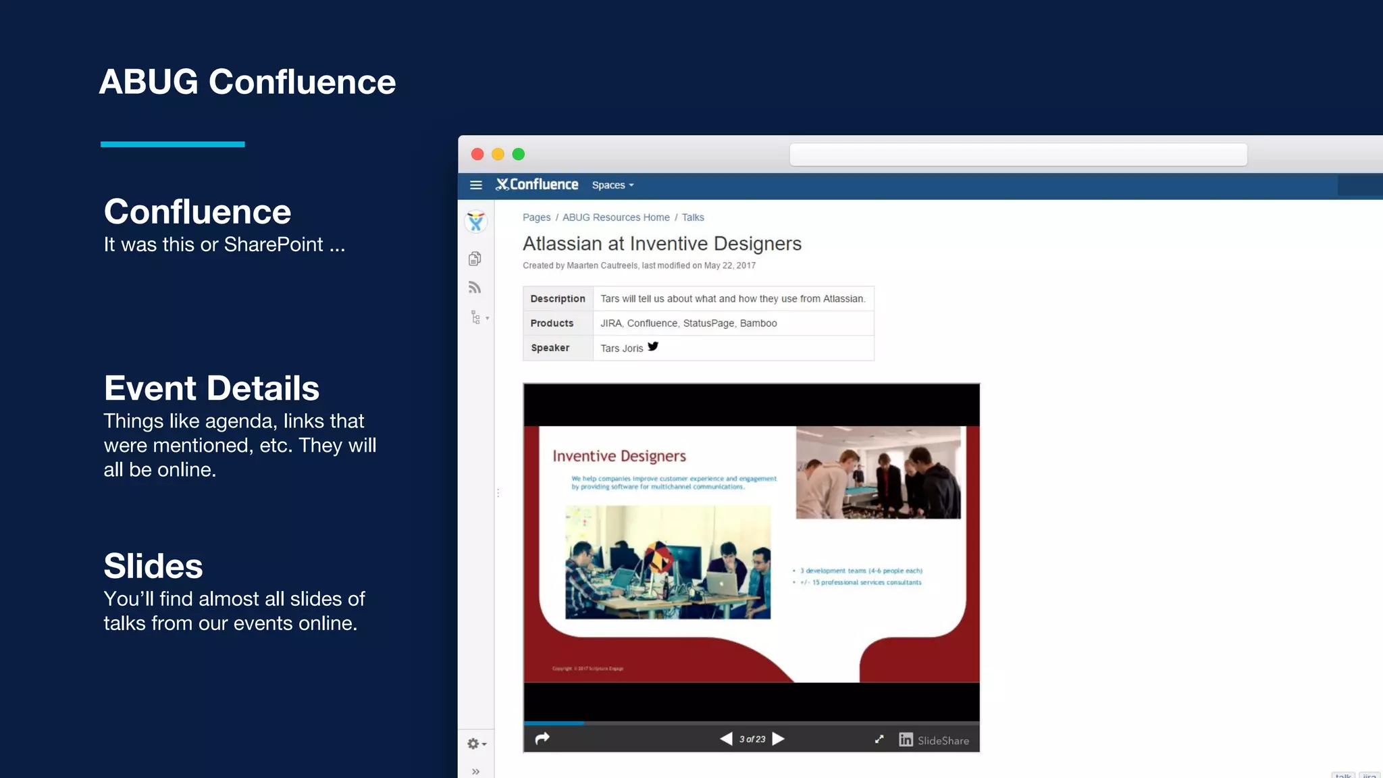Open the ABUG space avatar icon
Image resolution: width=1383 pixels, height=778 pixels.
click(x=476, y=222)
